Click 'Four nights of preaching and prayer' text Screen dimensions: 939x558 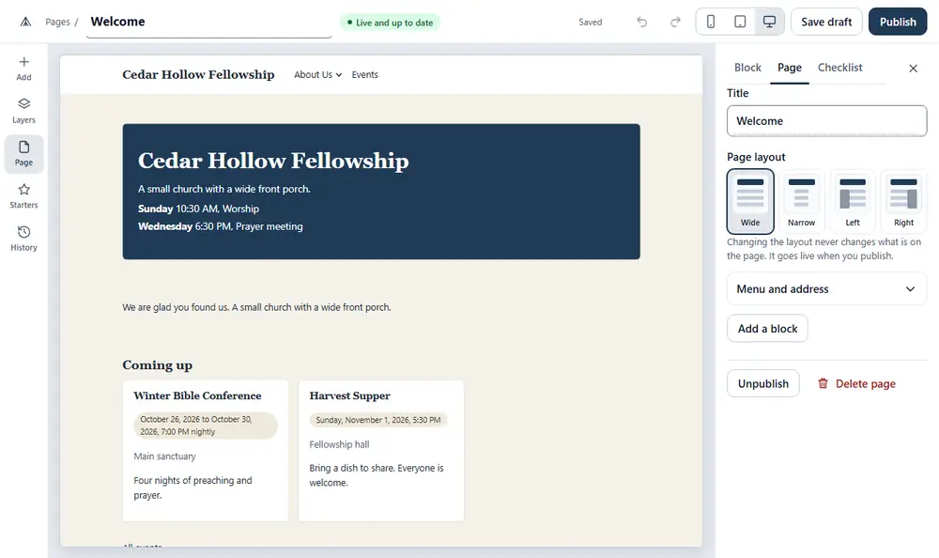pyautogui.click(x=192, y=488)
